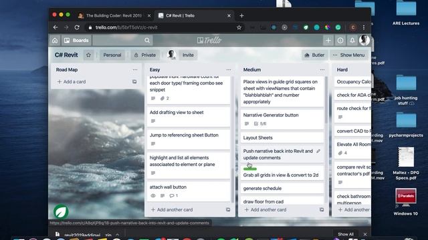The height and width of the screenshot is (240, 428).
Task: Open Add drafting view to sheet card
Action: 189,117
